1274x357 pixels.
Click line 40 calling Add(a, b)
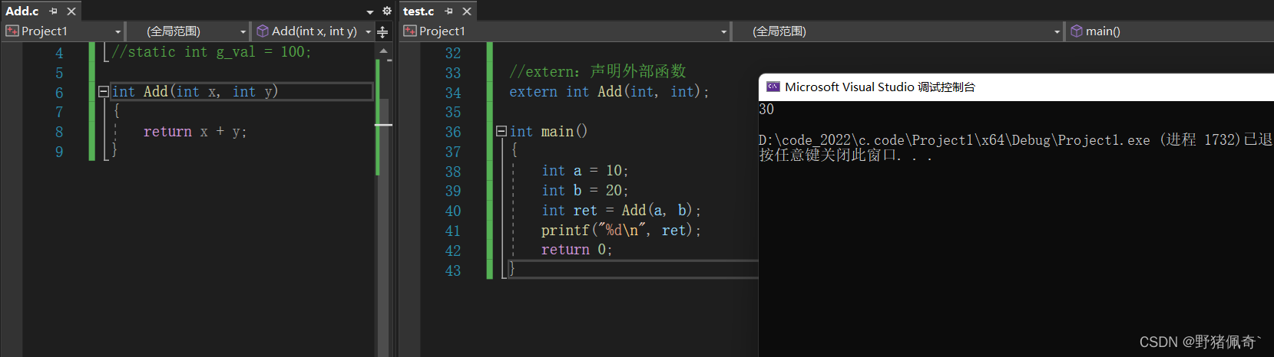(620, 211)
